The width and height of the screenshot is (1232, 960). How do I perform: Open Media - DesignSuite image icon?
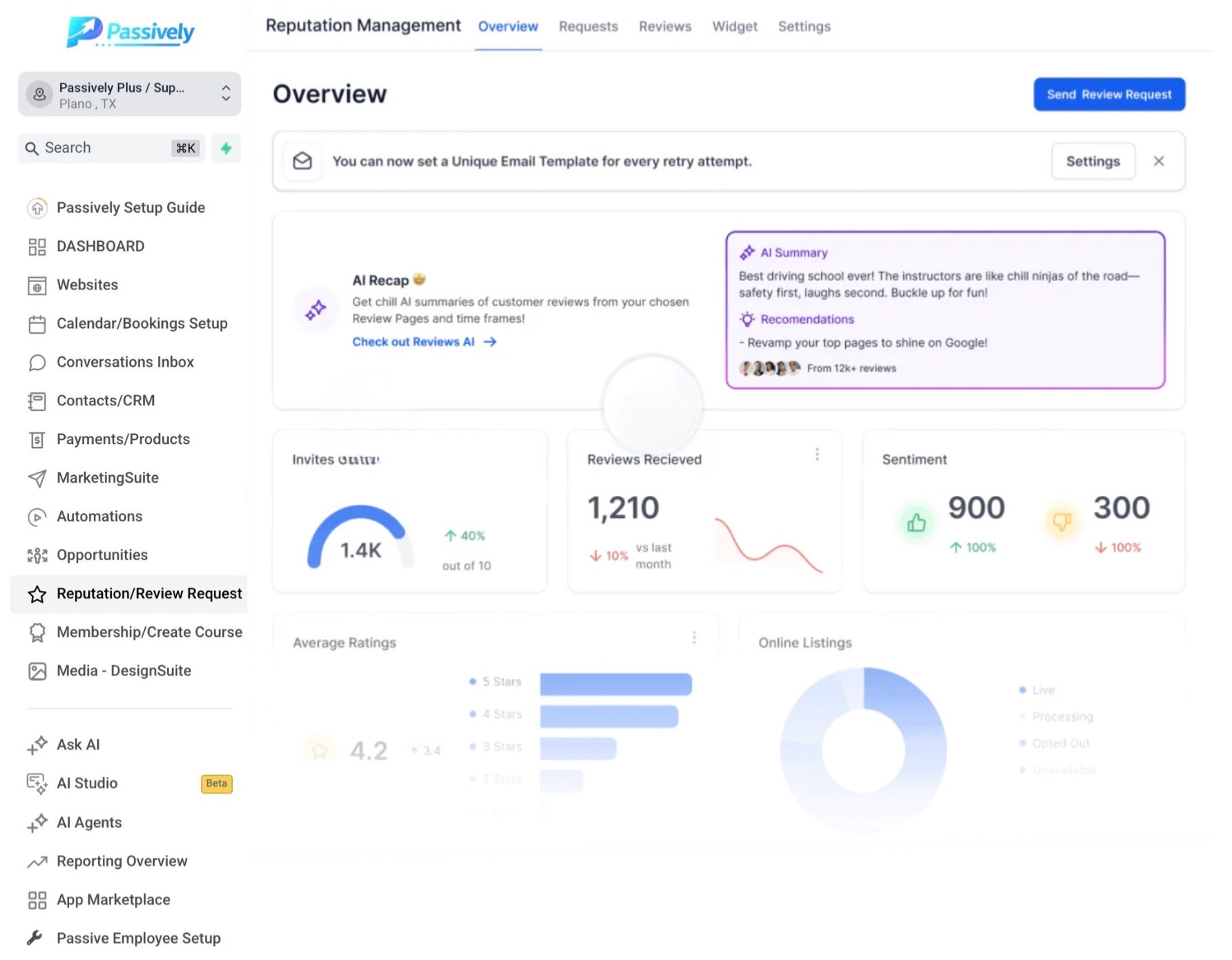point(37,671)
